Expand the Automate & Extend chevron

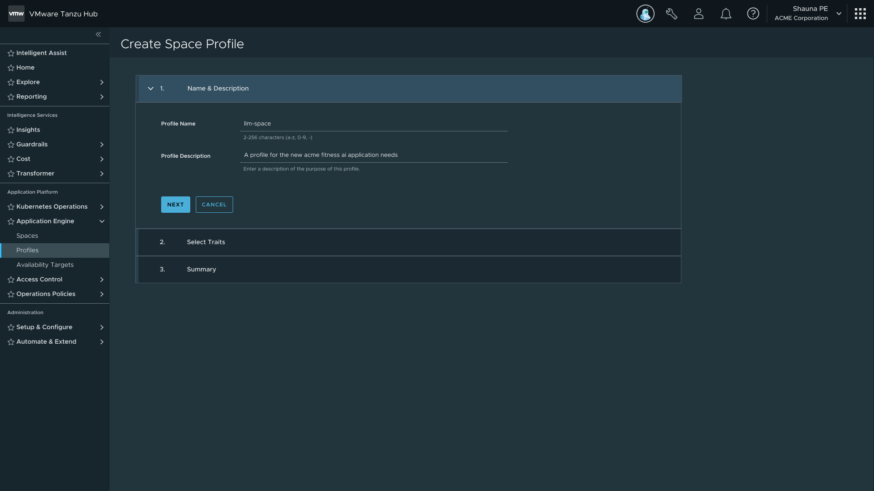point(102,342)
